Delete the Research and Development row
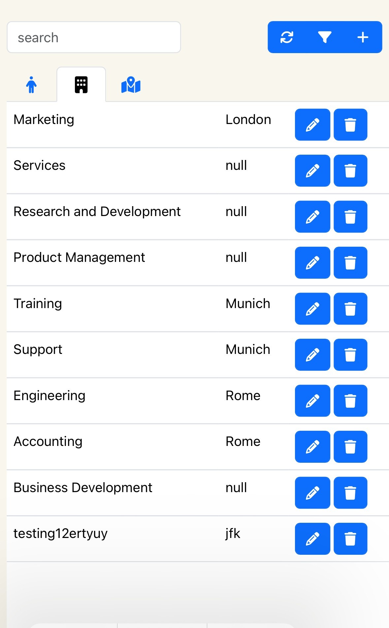 tap(350, 217)
